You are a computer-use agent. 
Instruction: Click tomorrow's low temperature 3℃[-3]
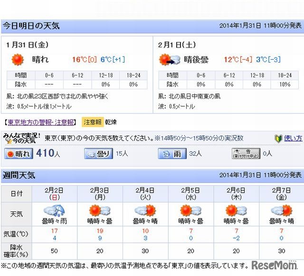click(268, 59)
